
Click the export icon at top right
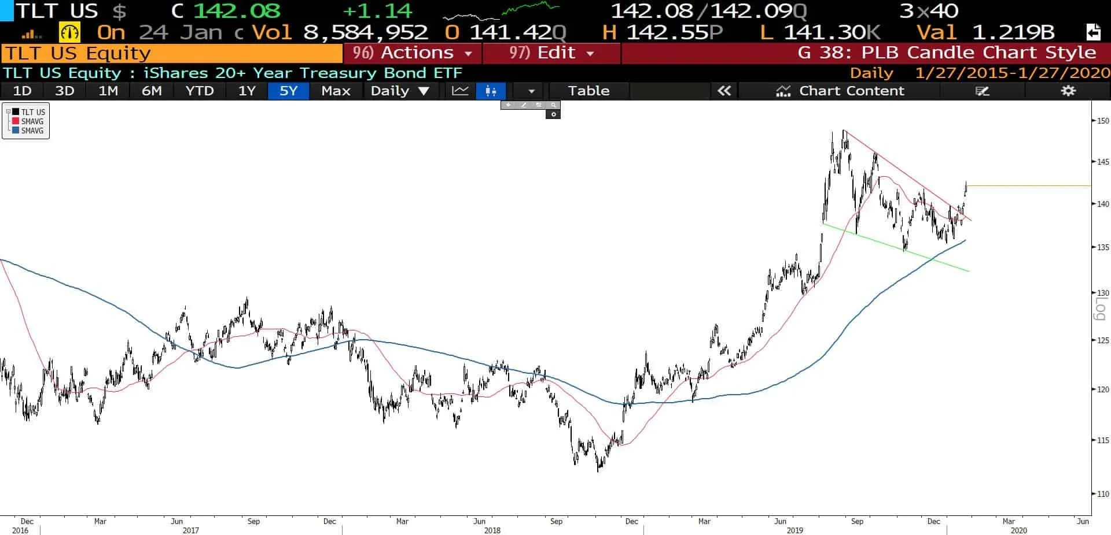click(x=1093, y=32)
